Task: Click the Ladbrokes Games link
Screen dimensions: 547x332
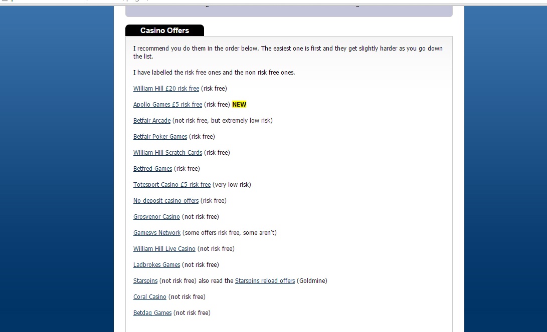Action: coord(156,265)
